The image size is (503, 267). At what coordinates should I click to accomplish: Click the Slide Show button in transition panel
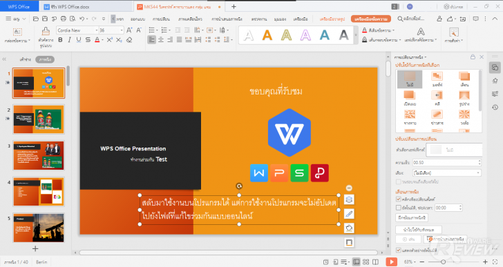[x=446, y=239]
